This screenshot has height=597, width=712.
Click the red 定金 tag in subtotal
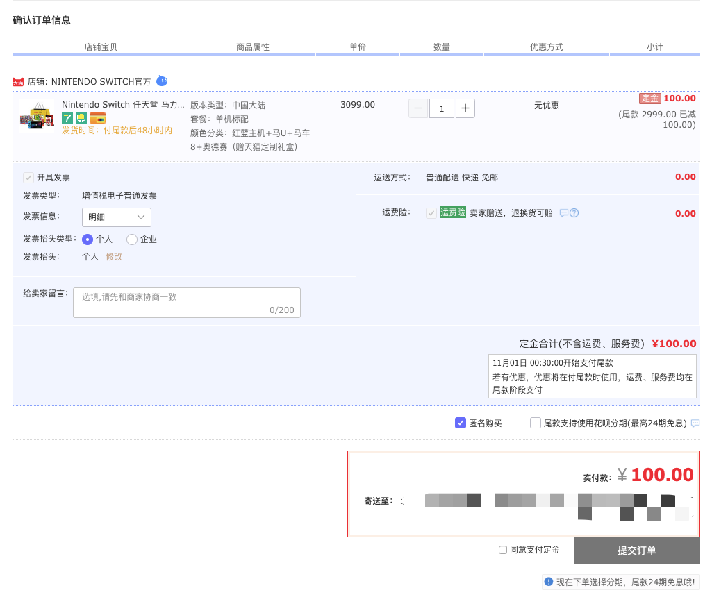[649, 99]
